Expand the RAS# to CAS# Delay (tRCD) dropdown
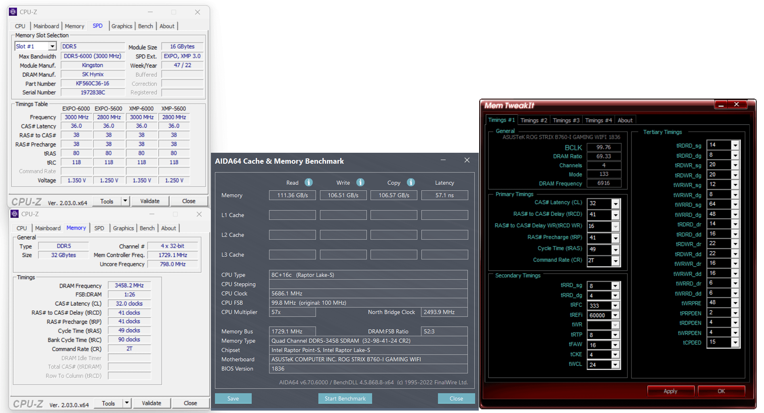Image resolution: width=764 pixels, height=413 pixels. (x=615, y=215)
